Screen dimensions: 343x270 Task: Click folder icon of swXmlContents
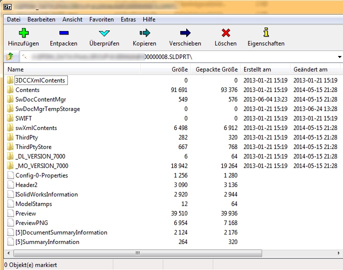tap(10, 128)
